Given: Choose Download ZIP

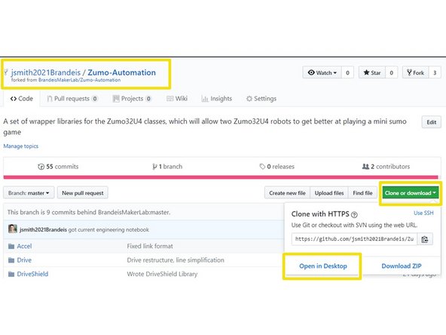Looking at the screenshot, I should pos(402,266).
